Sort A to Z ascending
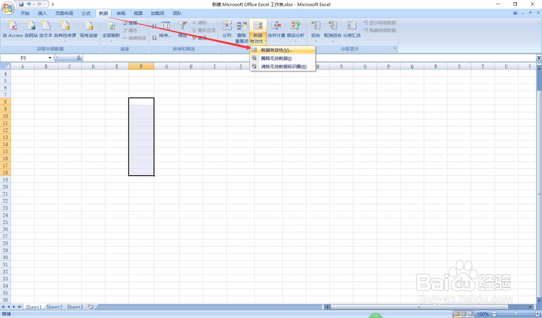Image resolution: width=542 pixels, height=318 pixels. click(x=154, y=26)
